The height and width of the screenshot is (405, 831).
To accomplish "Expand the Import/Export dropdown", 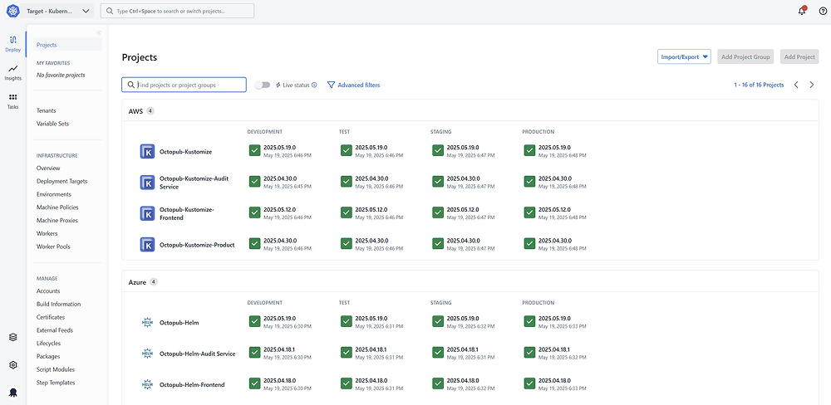I will click(684, 56).
